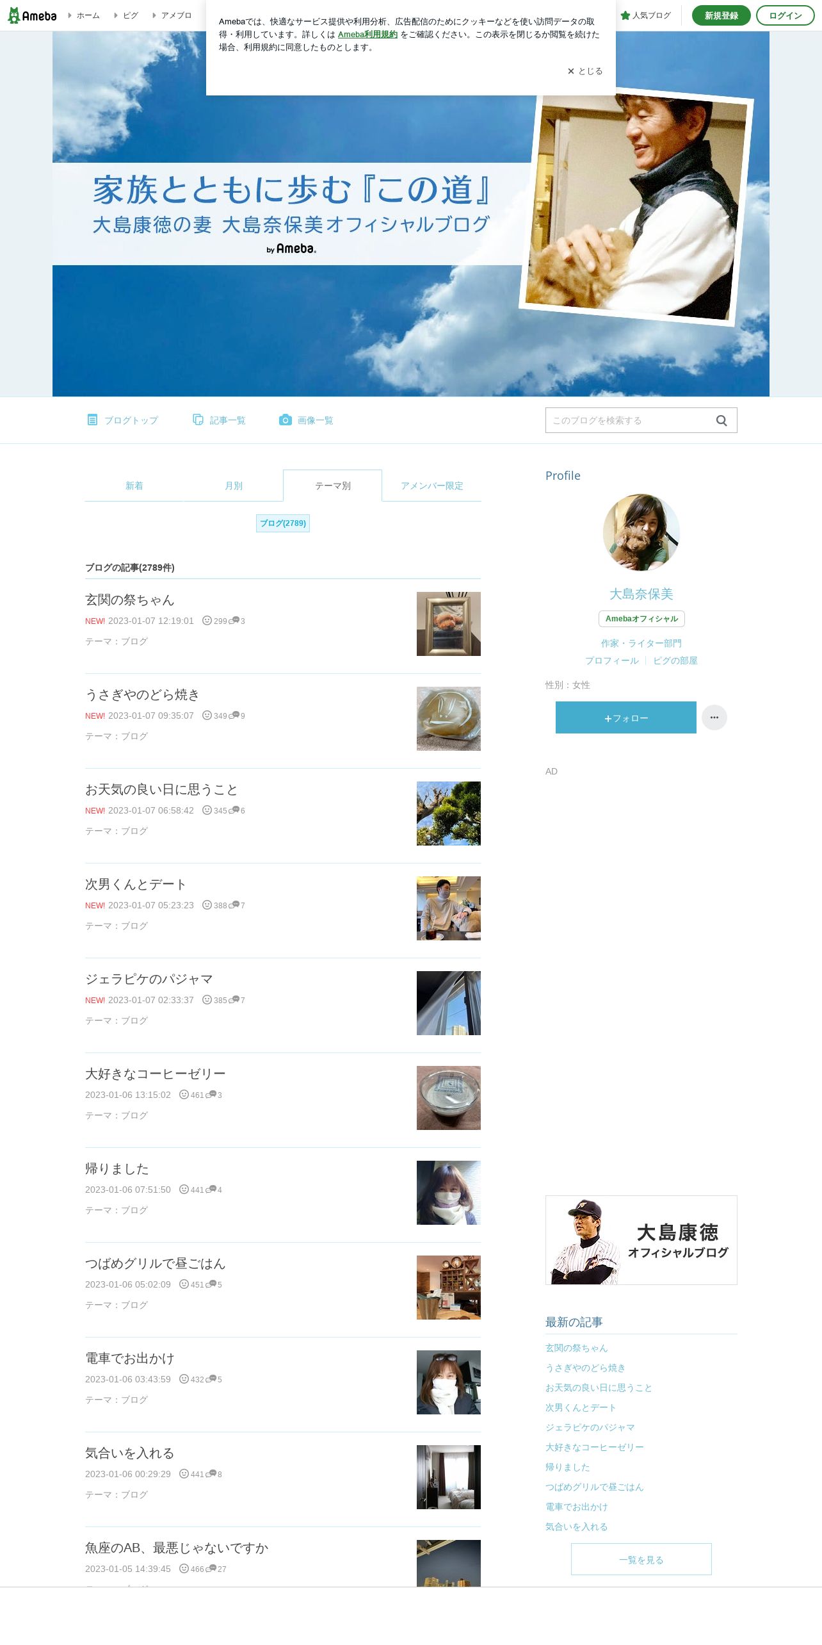The width and height of the screenshot is (822, 1645).
Task: Open 作家・ライター部門 category link
Action: (x=641, y=643)
